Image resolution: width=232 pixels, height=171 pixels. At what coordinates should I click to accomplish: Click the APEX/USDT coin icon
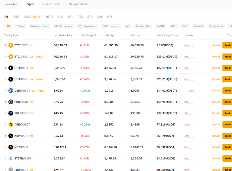click(x=11, y=124)
